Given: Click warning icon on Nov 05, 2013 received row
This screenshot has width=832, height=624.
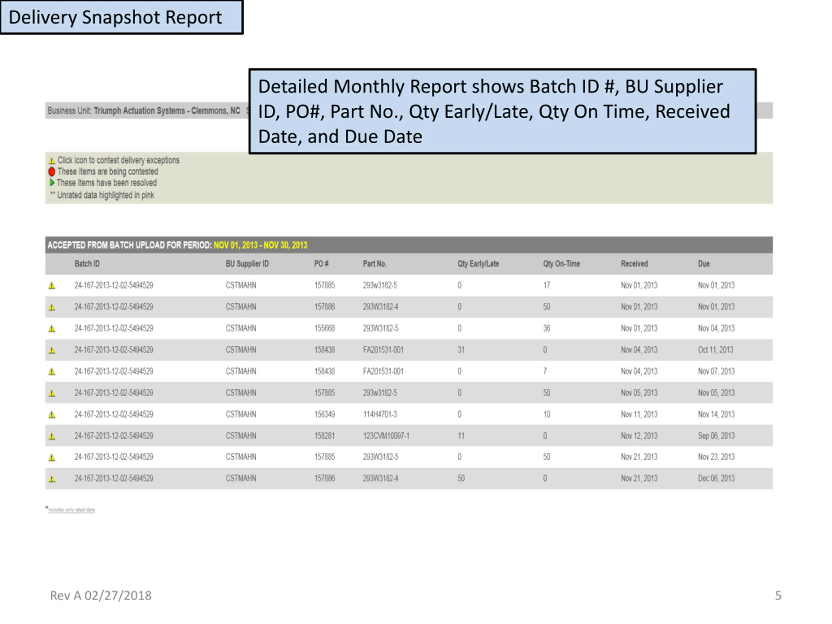Looking at the screenshot, I should [52, 394].
